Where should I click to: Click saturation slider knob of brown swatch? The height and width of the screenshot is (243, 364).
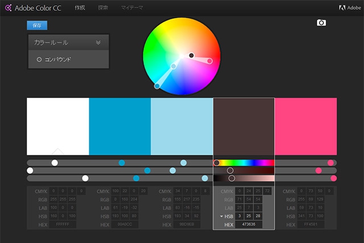230,171
